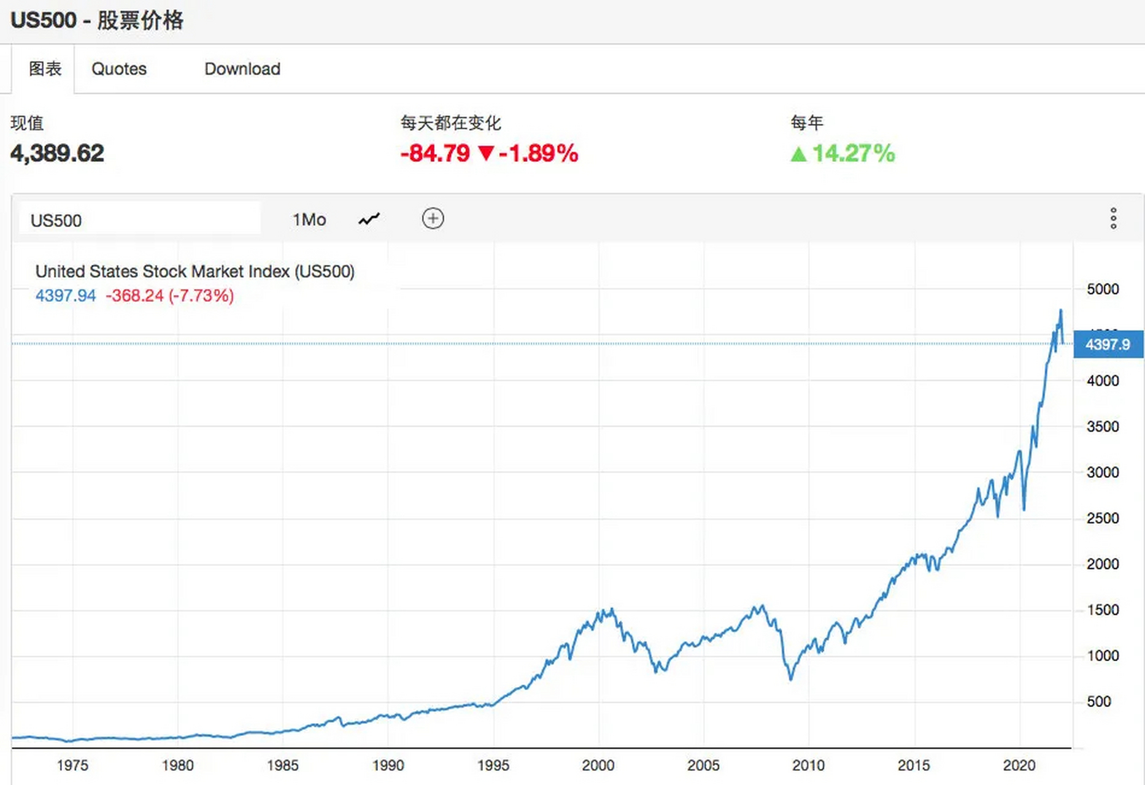
Task: Click the 2010 x-axis label
Action: pos(809,765)
